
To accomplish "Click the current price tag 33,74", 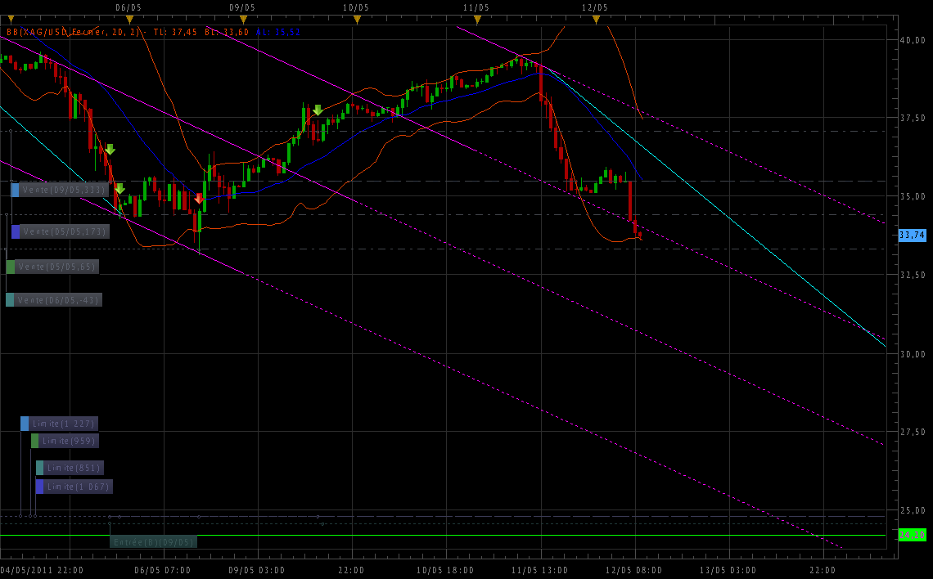I will click(x=912, y=235).
